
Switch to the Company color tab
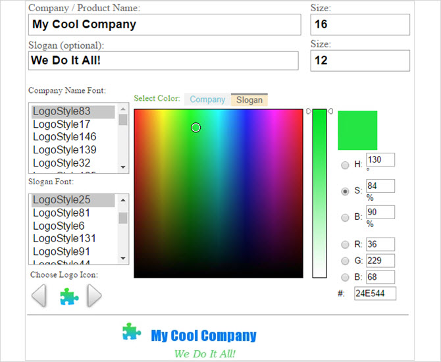207,99
